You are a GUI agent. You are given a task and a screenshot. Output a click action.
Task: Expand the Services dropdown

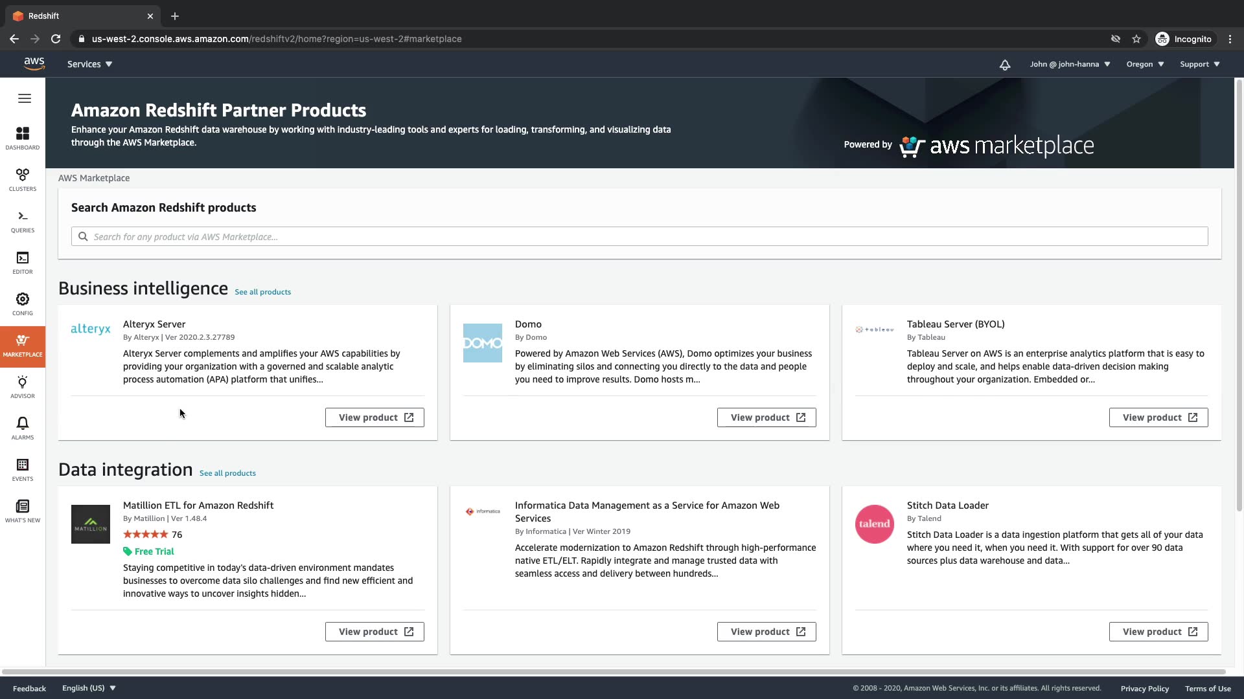click(89, 64)
